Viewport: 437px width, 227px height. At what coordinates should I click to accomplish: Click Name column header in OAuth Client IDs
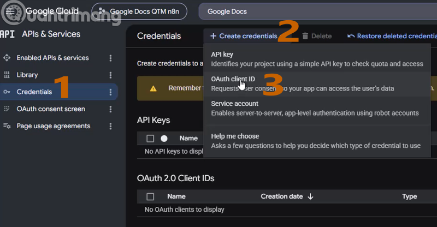176,196
